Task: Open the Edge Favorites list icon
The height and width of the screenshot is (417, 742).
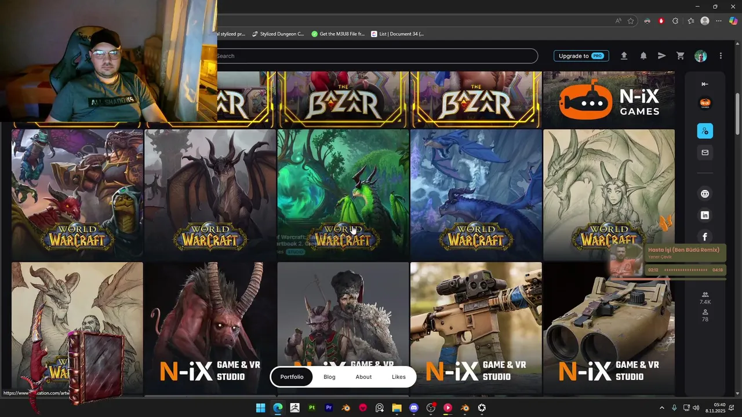Action: point(690,21)
